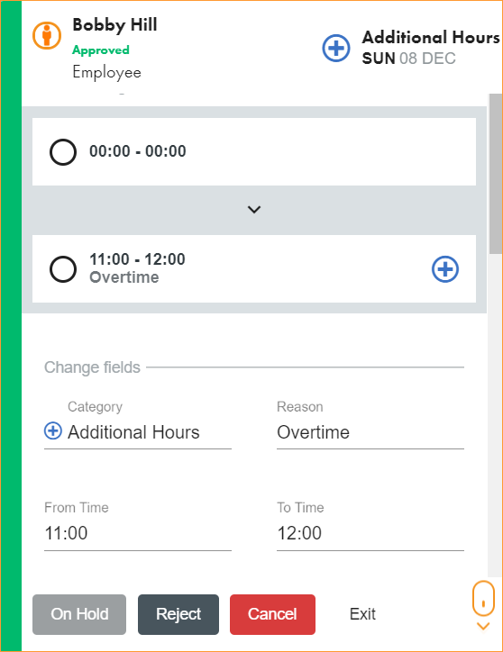Click the Reject button

[178, 614]
